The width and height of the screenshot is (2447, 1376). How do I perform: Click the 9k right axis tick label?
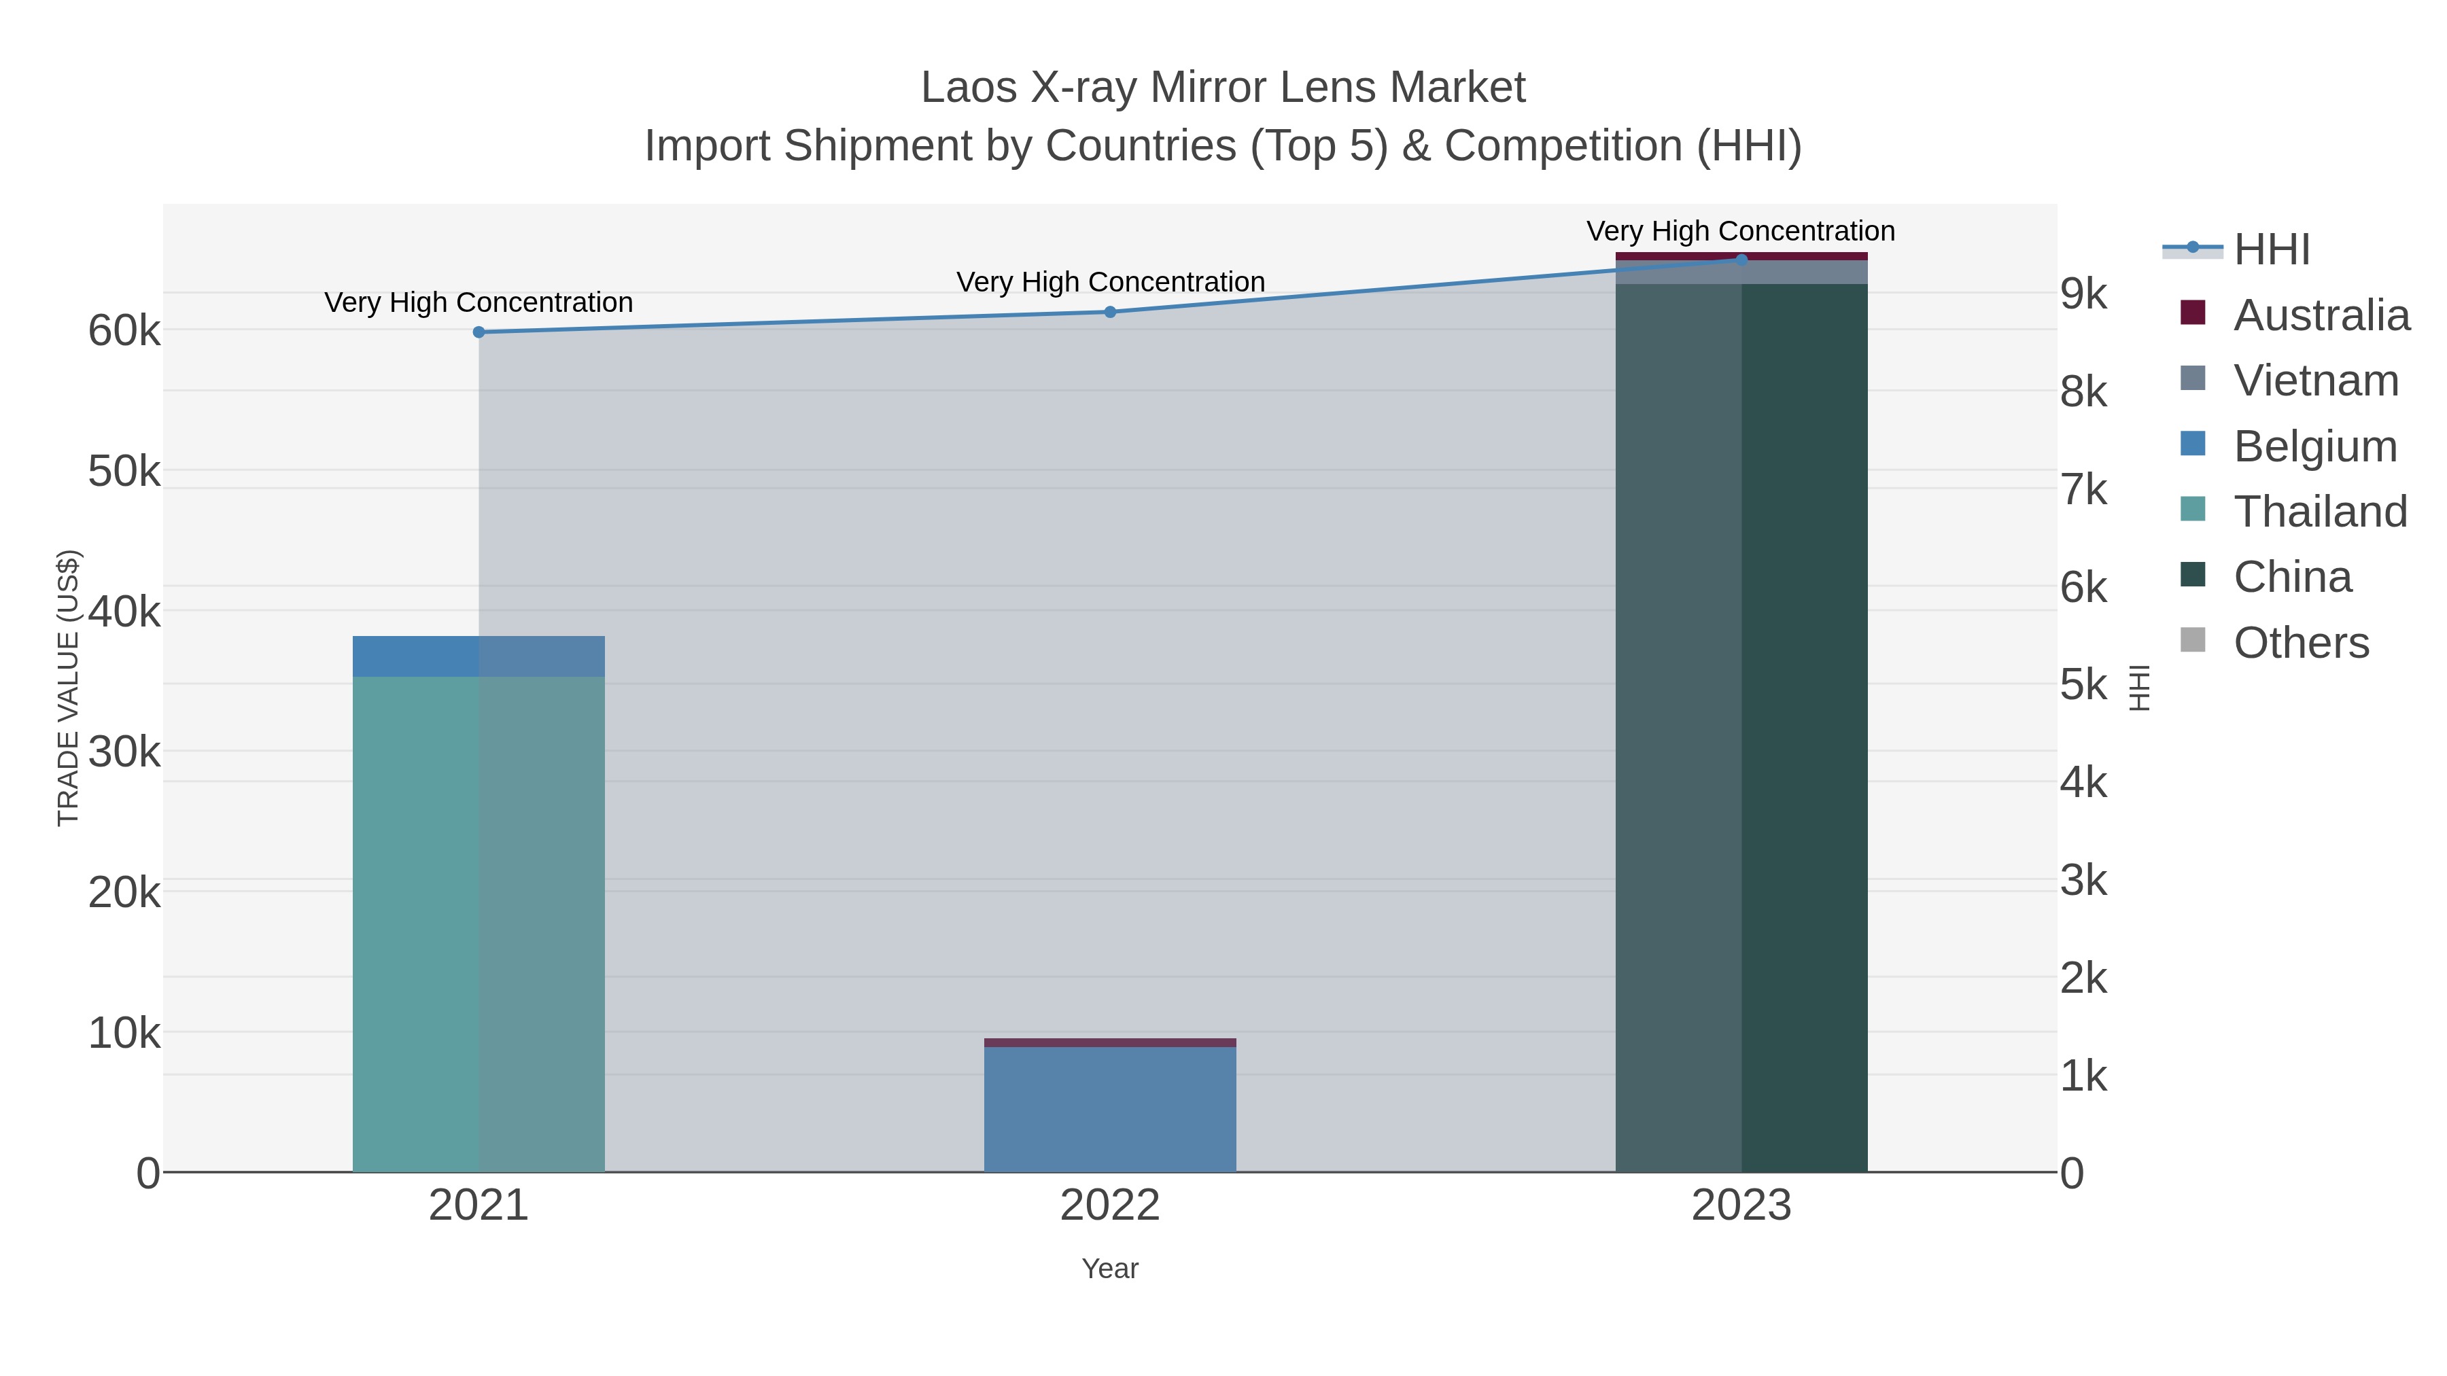click(2084, 294)
